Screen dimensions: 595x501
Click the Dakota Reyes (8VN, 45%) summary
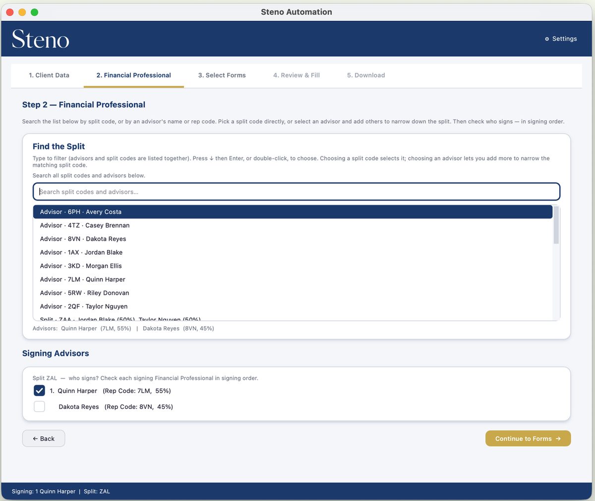178,329
